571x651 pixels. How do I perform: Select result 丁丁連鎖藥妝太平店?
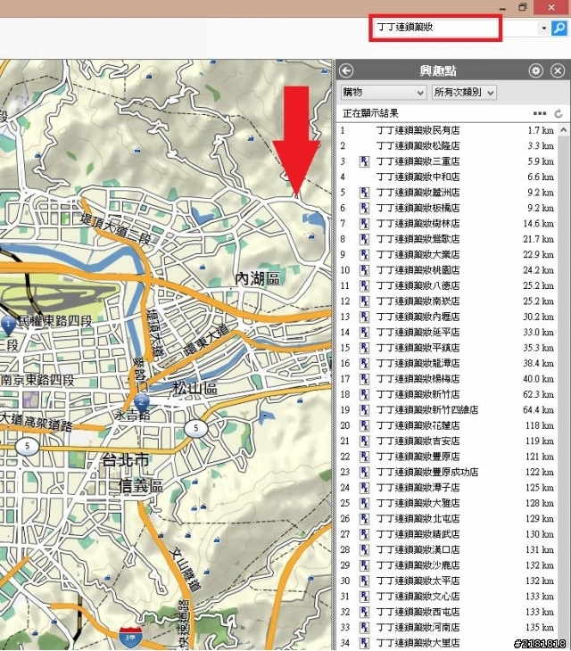tap(446, 581)
